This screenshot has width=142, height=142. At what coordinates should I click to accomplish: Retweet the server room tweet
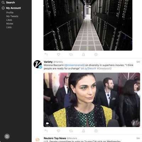click(71, 54)
